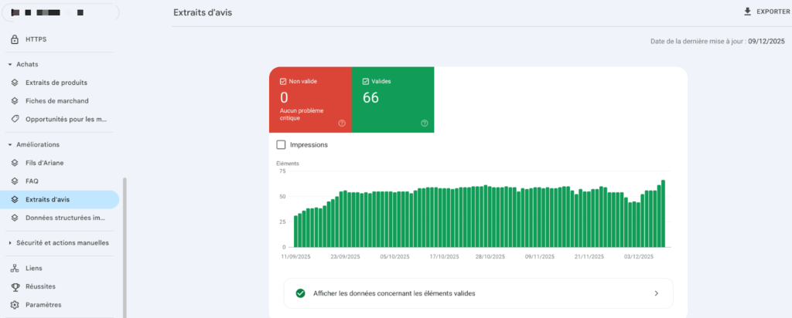Click the Extraits de produits layers icon
The image size is (792, 318).
(15, 83)
